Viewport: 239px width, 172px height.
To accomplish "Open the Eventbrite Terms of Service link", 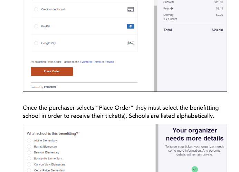I will coord(97,62).
